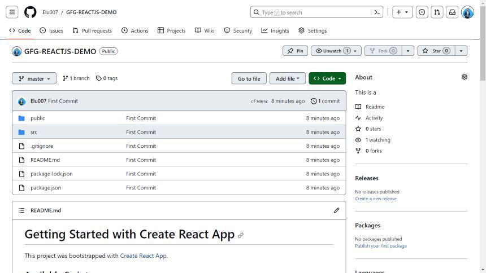Image resolution: width=486 pixels, height=273 pixels.
Task: Open the command palette icon
Action: coord(377,12)
